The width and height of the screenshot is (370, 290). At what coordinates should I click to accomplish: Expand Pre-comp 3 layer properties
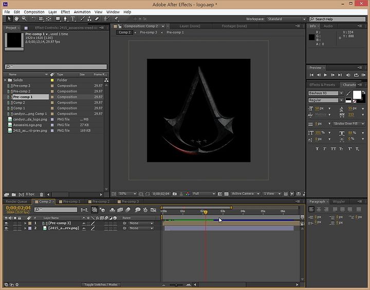[25, 223]
